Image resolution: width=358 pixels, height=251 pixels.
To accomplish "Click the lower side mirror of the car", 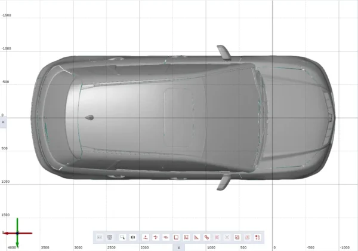I will (224, 182).
